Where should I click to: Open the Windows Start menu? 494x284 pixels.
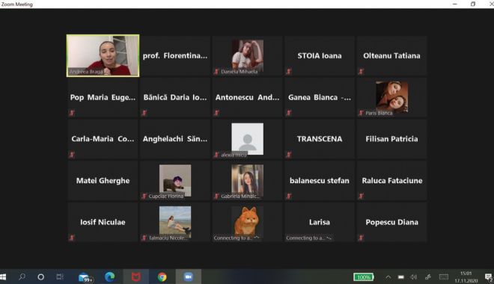pos(3,277)
